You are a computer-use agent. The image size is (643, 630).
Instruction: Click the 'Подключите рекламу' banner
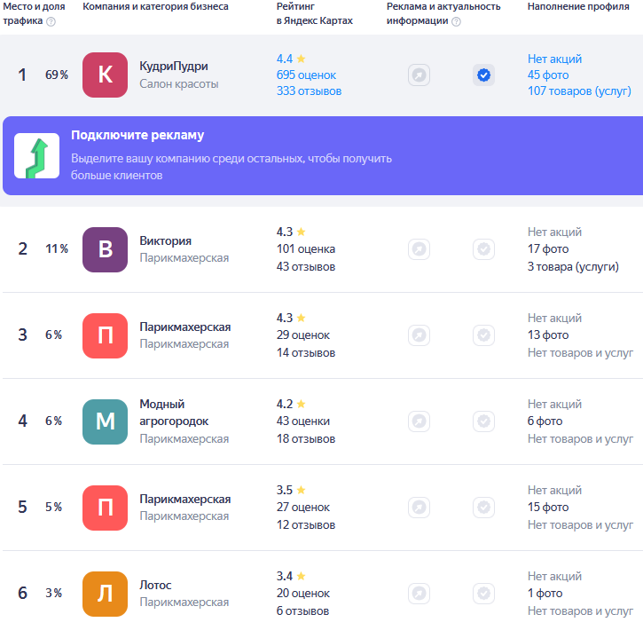coord(323,155)
